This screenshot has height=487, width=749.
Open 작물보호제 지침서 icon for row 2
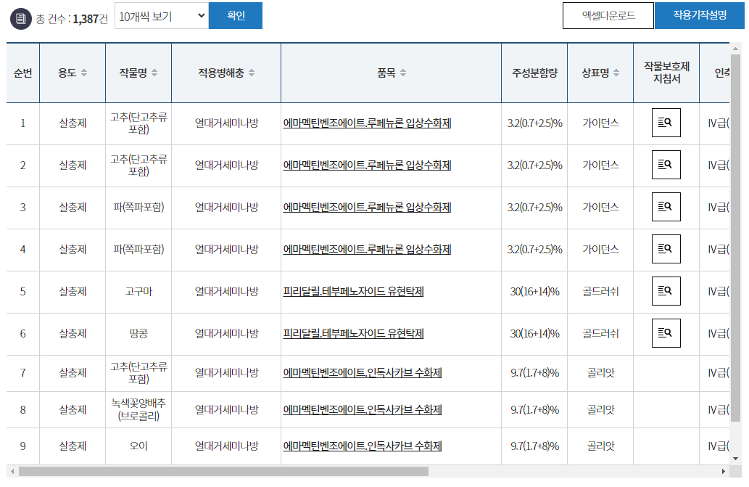pos(666,165)
